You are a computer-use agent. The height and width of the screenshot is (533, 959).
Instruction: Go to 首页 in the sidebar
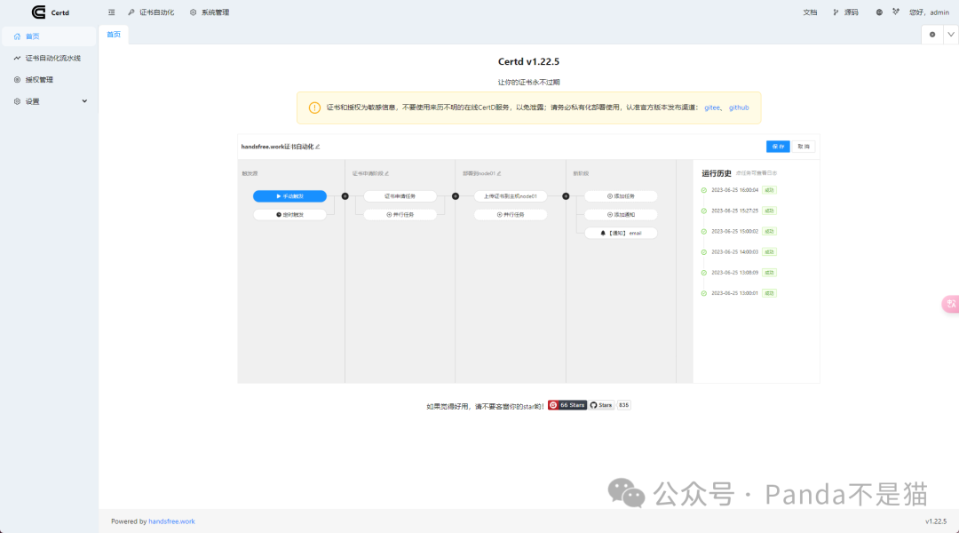(49, 36)
